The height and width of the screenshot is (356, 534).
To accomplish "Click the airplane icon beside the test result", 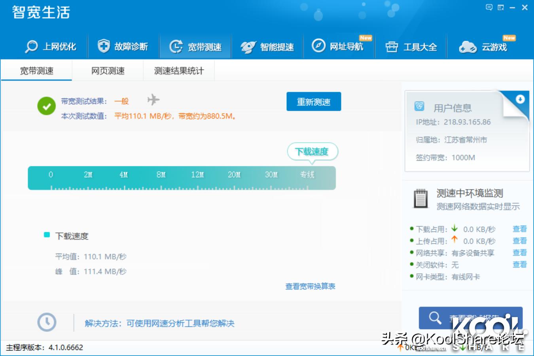I will click(153, 100).
